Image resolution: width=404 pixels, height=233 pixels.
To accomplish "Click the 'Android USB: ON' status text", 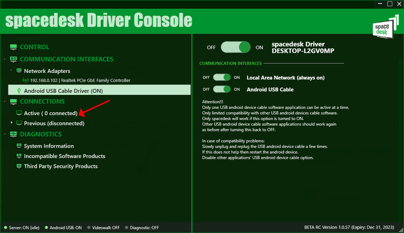I will point(65,228).
